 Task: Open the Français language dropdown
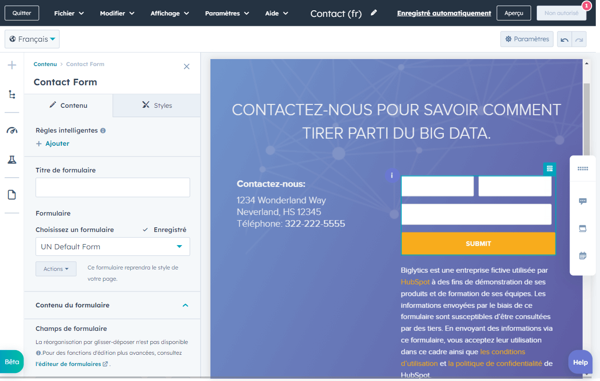tap(32, 39)
